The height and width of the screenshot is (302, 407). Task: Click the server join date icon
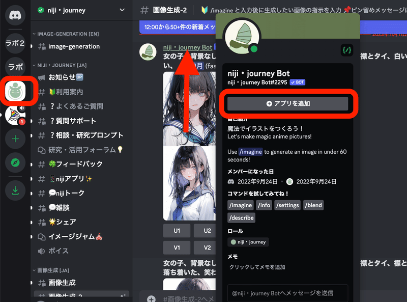289,181
